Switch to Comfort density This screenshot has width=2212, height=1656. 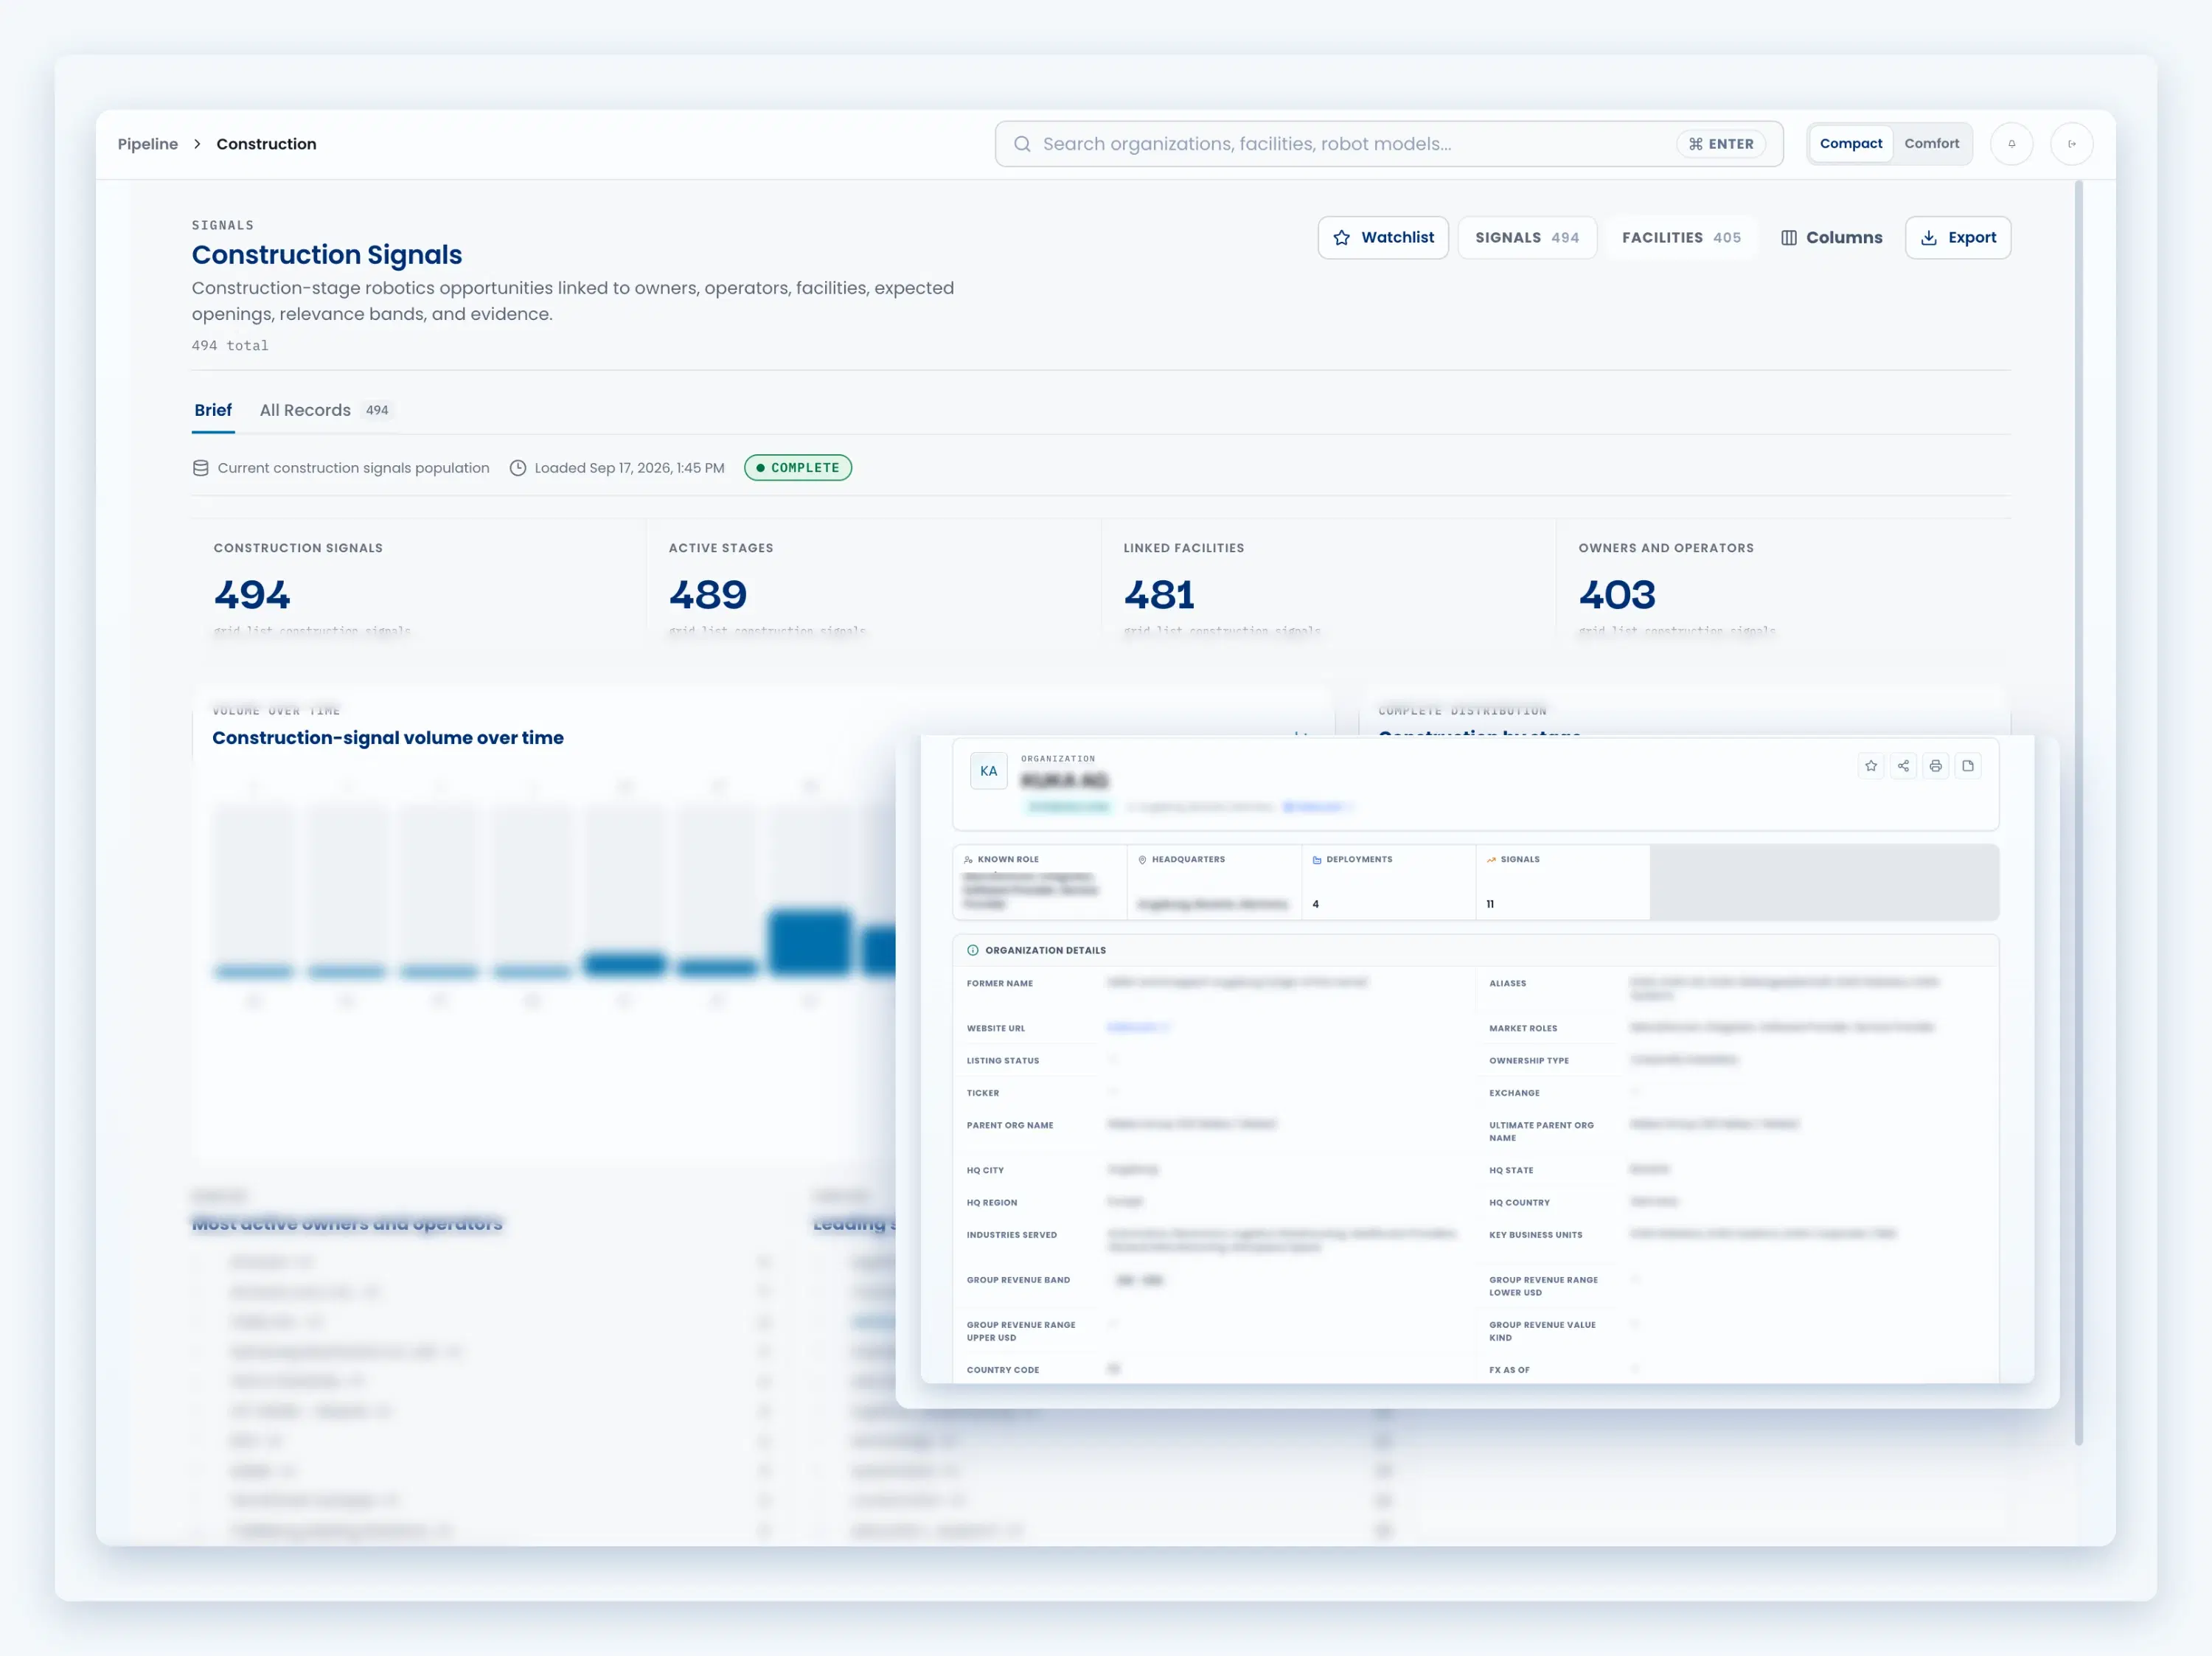point(1931,144)
